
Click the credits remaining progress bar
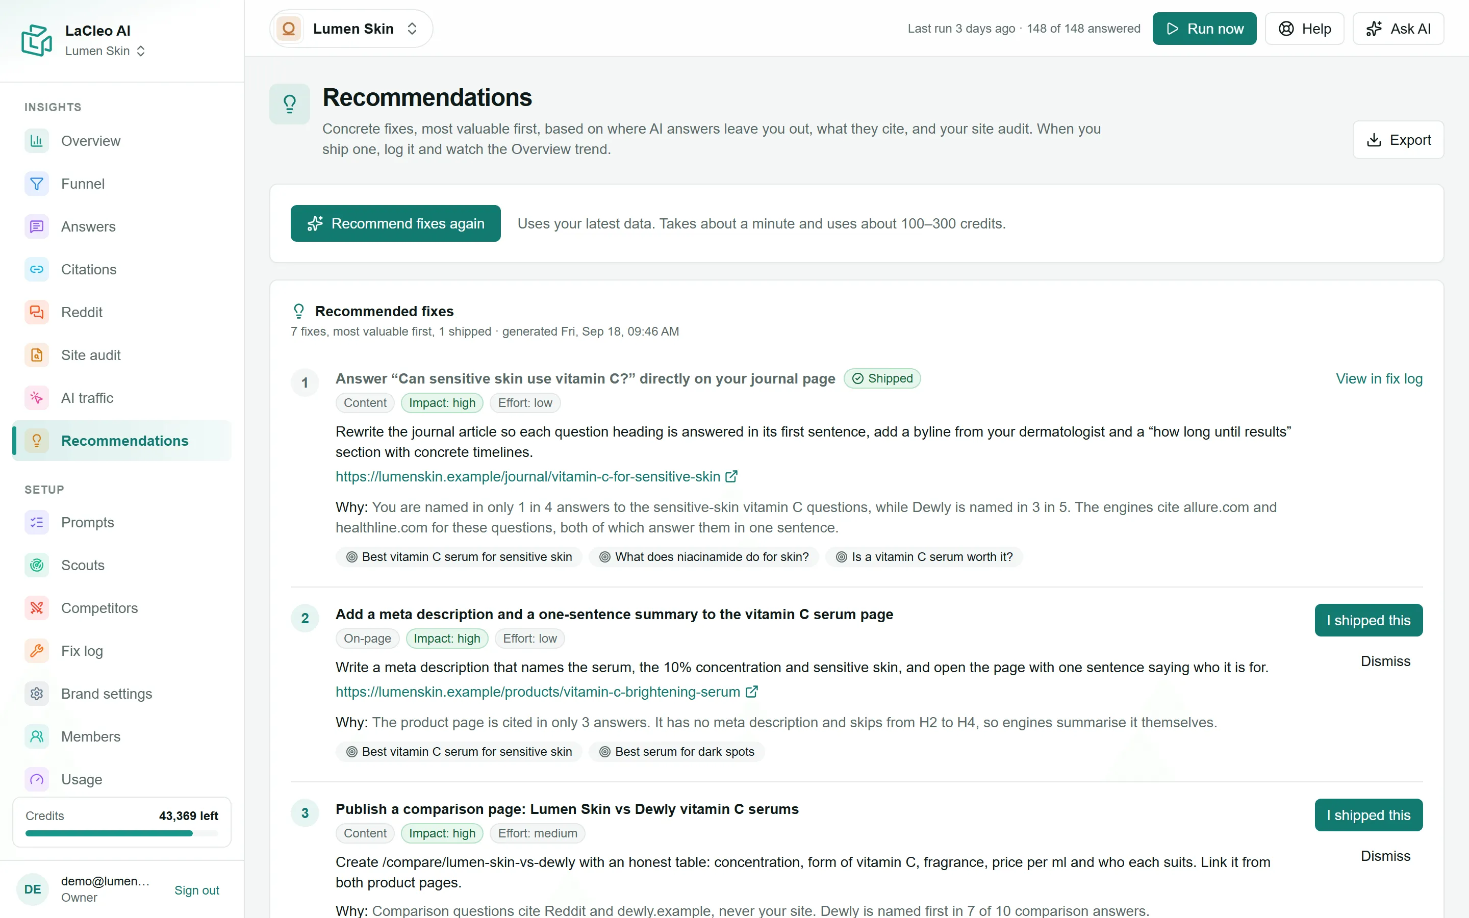click(x=122, y=834)
